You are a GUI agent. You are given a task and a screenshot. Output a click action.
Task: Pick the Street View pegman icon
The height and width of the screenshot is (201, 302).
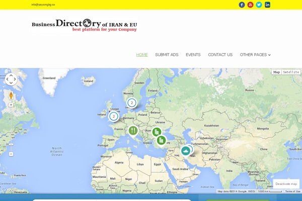(11, 95)
